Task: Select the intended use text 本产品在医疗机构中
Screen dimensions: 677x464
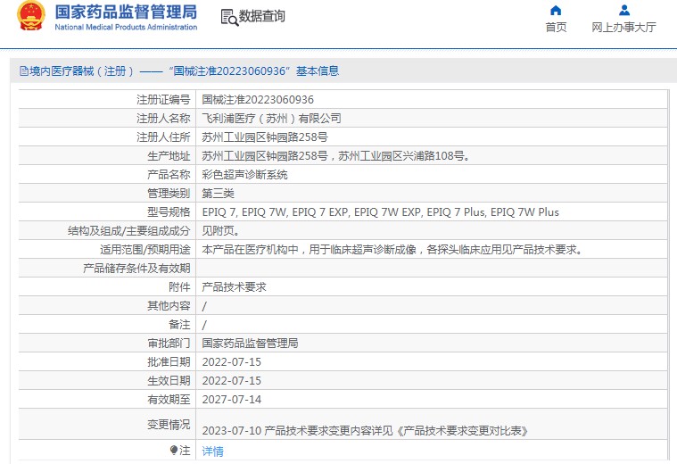Action: click(x=392, y=250)
